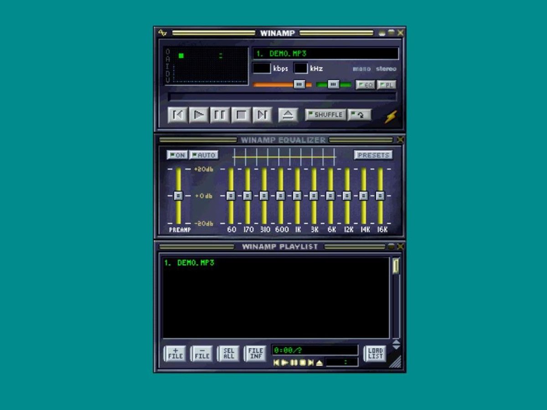Toggle the EQ window button
The height and width of the screenshot is (410, 547).
[365, 85]
